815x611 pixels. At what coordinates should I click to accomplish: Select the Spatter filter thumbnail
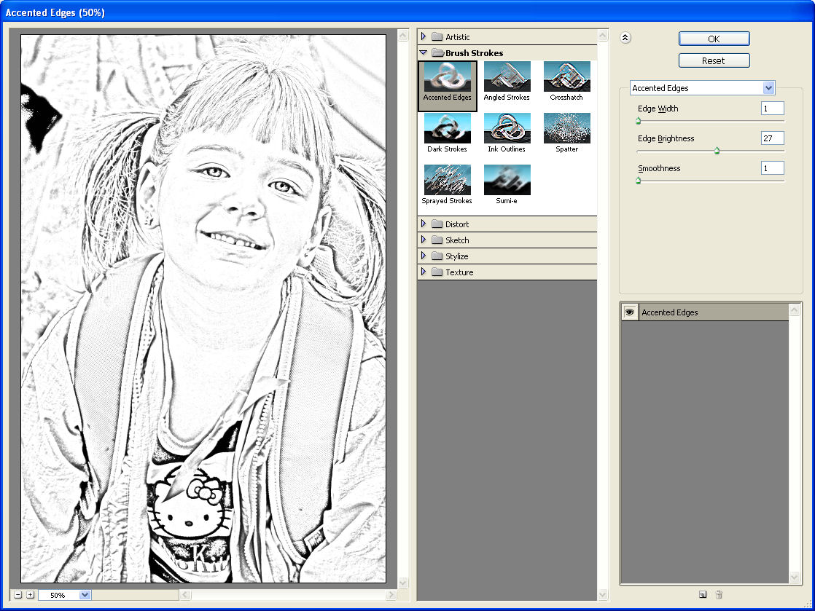tap(566, 128)
